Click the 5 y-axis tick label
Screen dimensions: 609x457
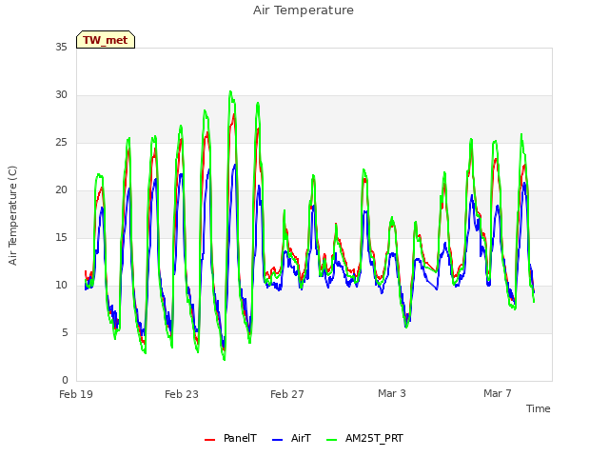click(x=65, y=332)
